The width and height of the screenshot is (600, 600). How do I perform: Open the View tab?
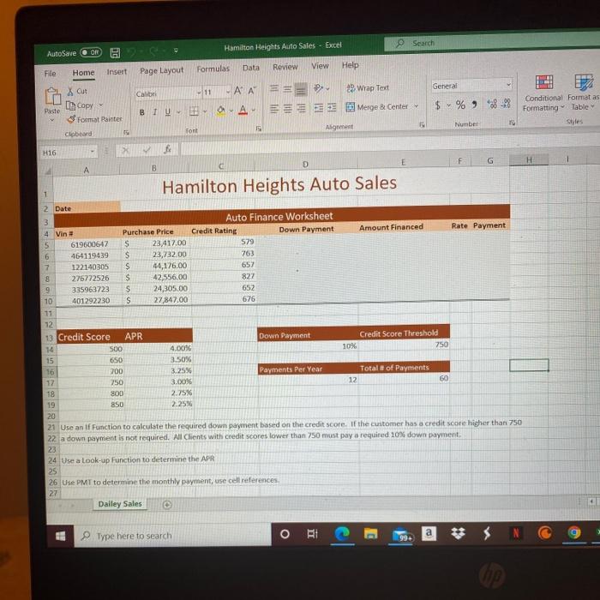point(320,66)
